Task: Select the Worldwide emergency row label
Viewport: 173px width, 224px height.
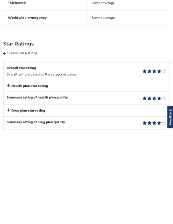Action: 28,18
